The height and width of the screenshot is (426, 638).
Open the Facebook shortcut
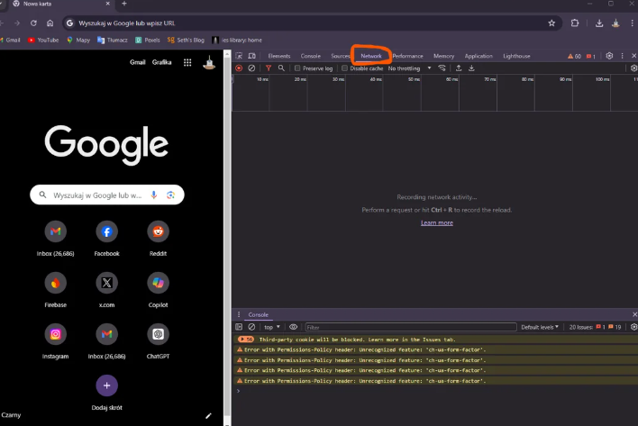coord(106,231)
